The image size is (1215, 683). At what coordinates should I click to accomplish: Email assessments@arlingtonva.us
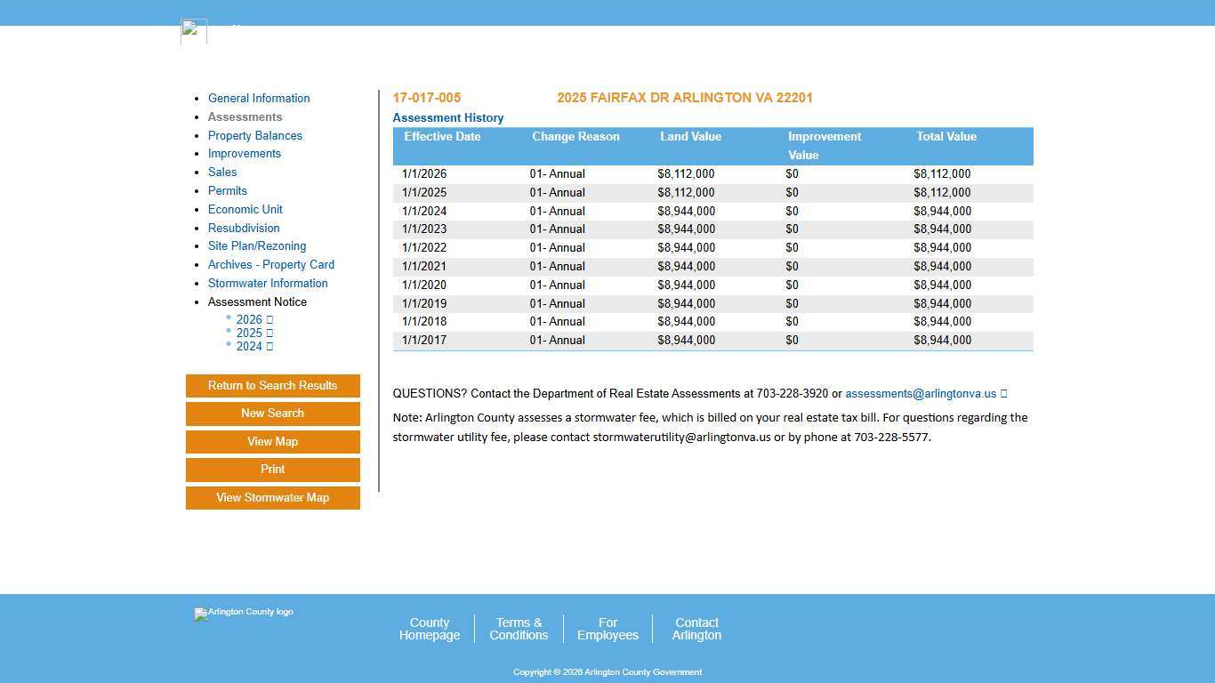click(x=921, y=393)
